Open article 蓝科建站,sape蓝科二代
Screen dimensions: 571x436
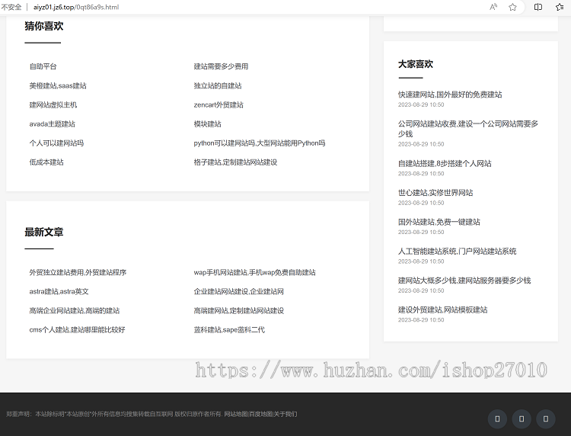click(229, 329)
